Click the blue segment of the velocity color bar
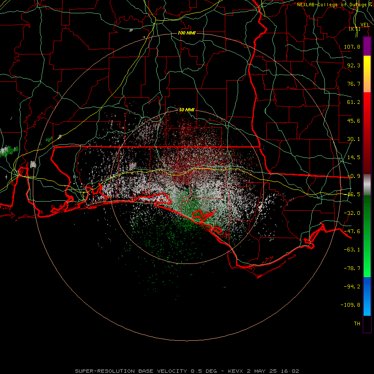Screen dimensions: 374x374 [367, 296]
